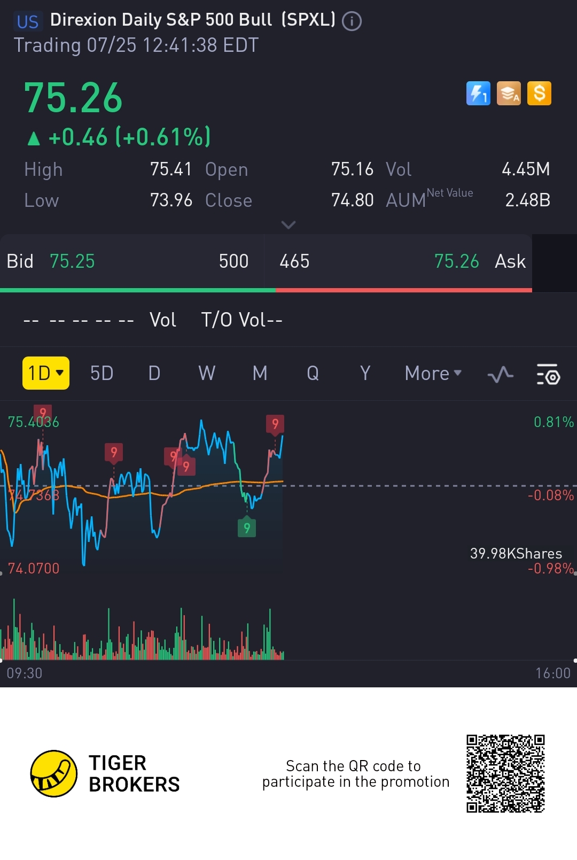Tap the T/O Vol-- label
This screenshot has width=577, height=860.
click(241, 320)
